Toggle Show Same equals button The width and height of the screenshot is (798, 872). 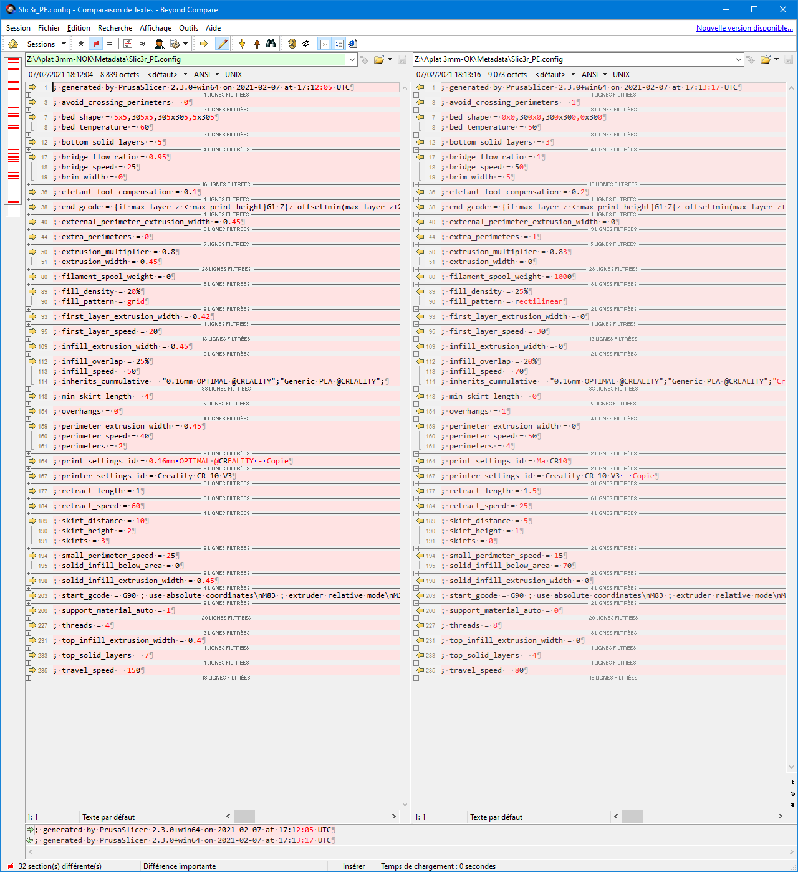click(x=110, y=44)
